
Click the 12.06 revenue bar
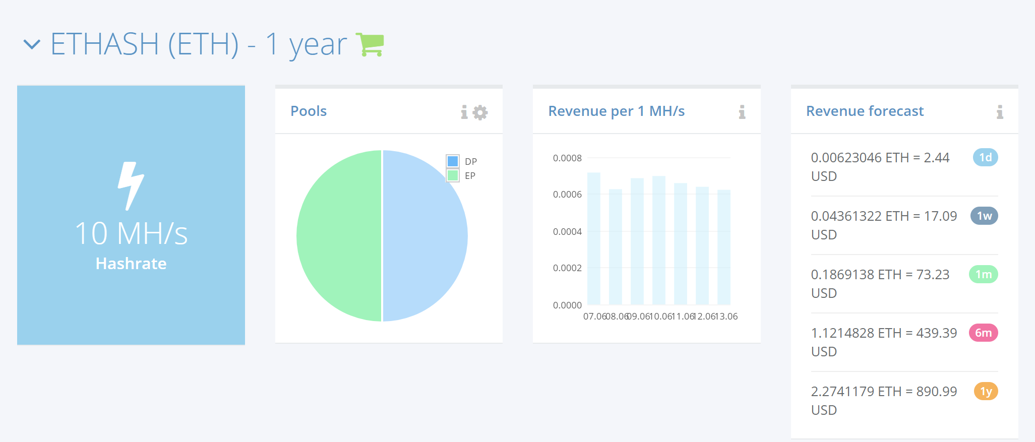point(702,246)
